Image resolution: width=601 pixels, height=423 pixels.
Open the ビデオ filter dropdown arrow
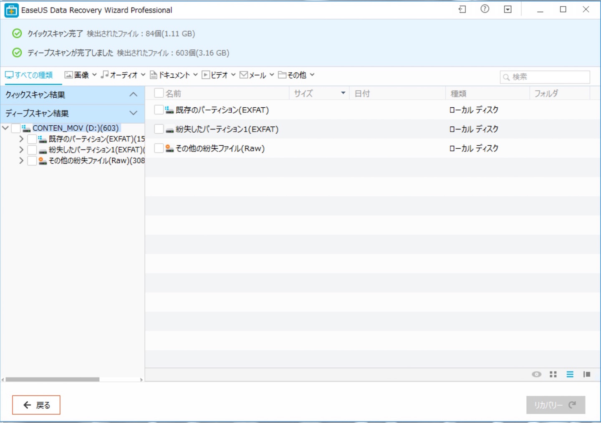click(233, 75)
